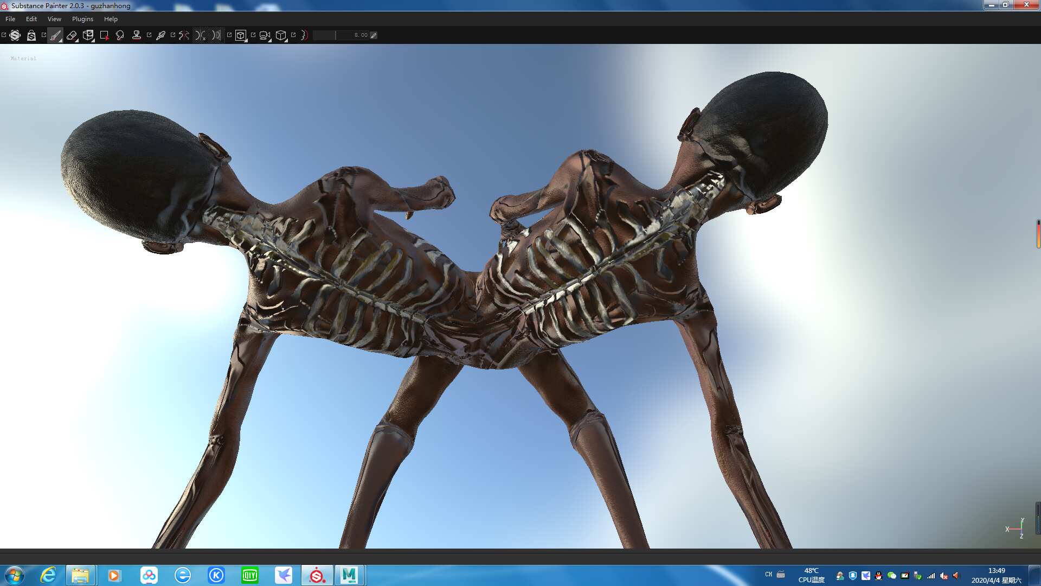Click the XYZ axis gizmo

[x=1015, y=528]
